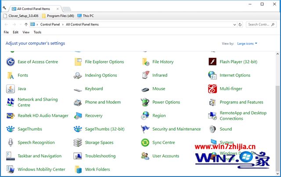The height and width of the screenshot is (177, 281).
Task: Click the All Control Panel Items breadcrumb
Action: [82, 25]
